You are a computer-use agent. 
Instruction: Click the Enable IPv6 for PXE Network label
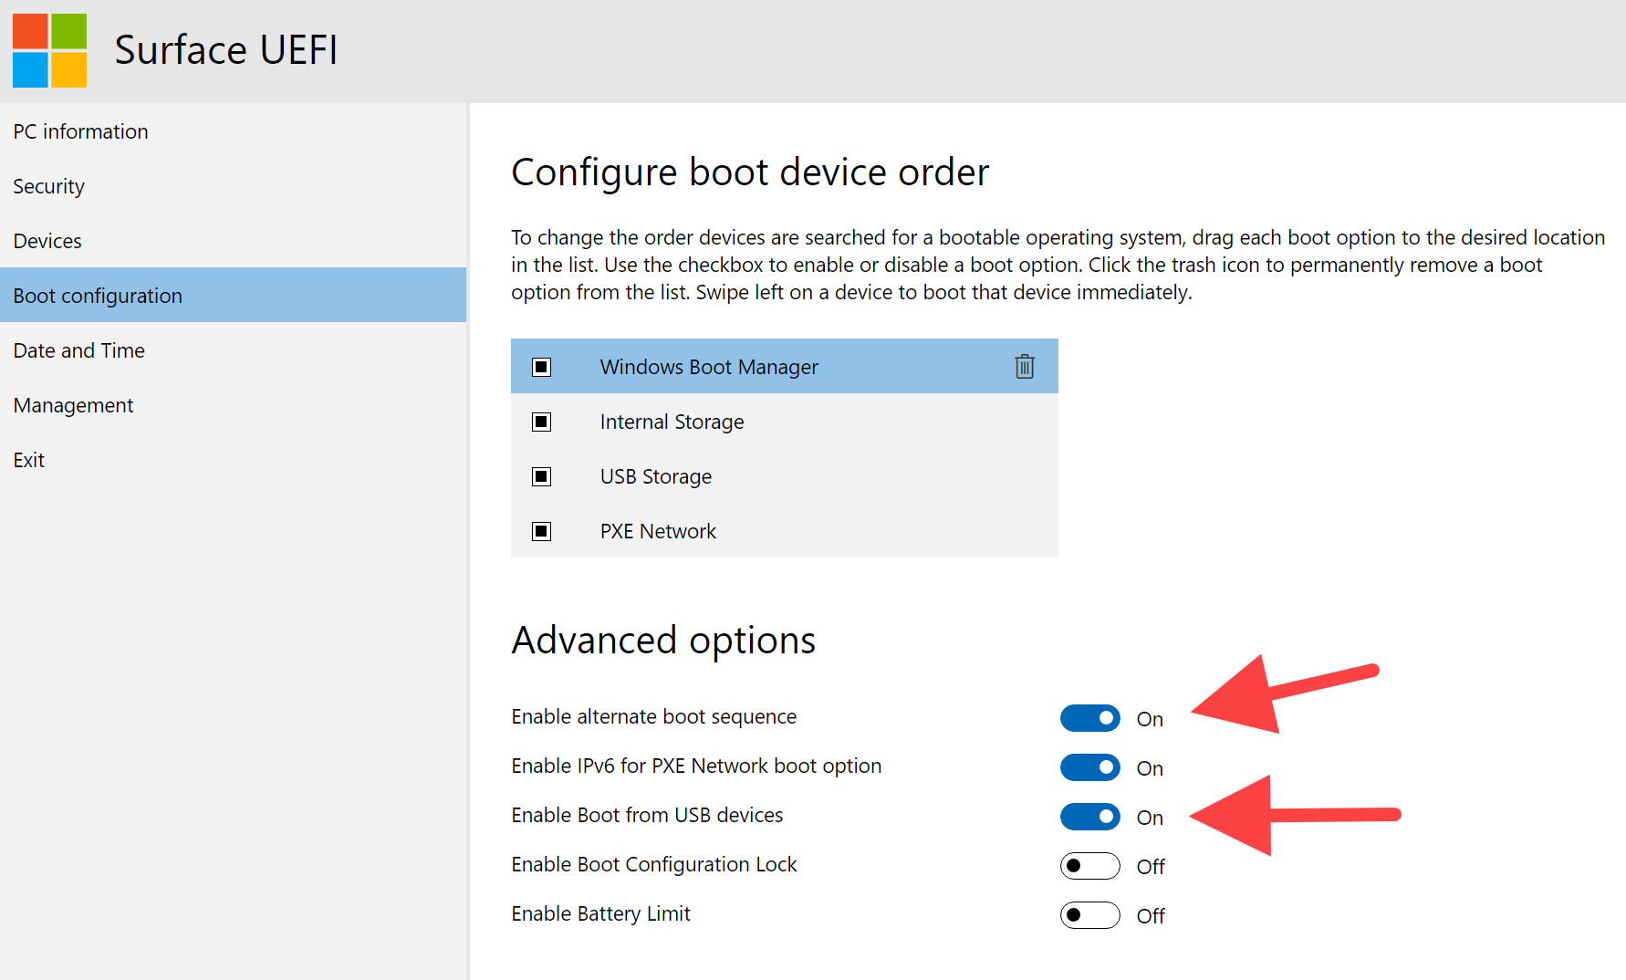tap(696, 766)
